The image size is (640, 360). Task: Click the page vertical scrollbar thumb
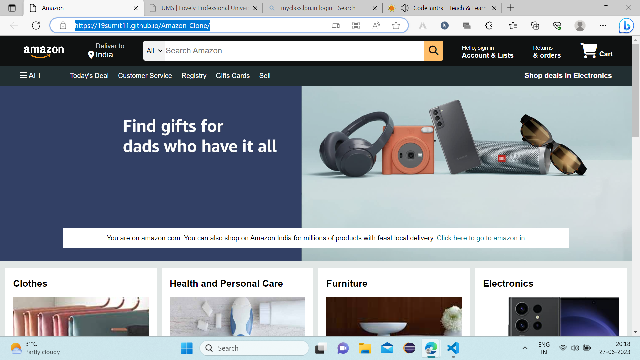(636, 90)
